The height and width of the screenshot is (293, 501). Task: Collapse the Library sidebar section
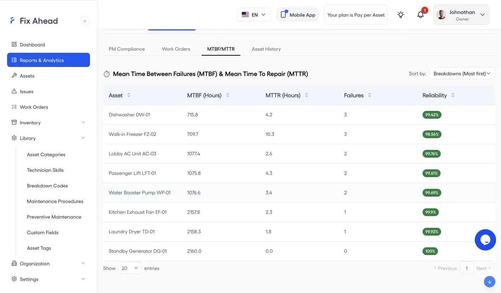(49, 138)
